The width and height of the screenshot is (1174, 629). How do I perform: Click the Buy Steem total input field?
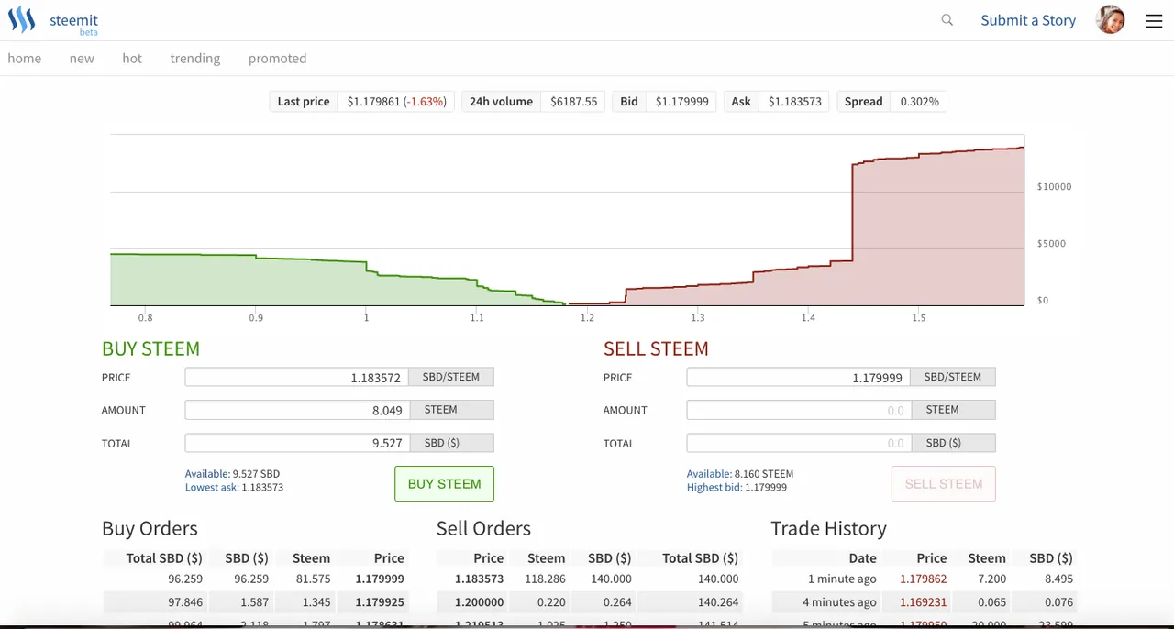[296, 443]
